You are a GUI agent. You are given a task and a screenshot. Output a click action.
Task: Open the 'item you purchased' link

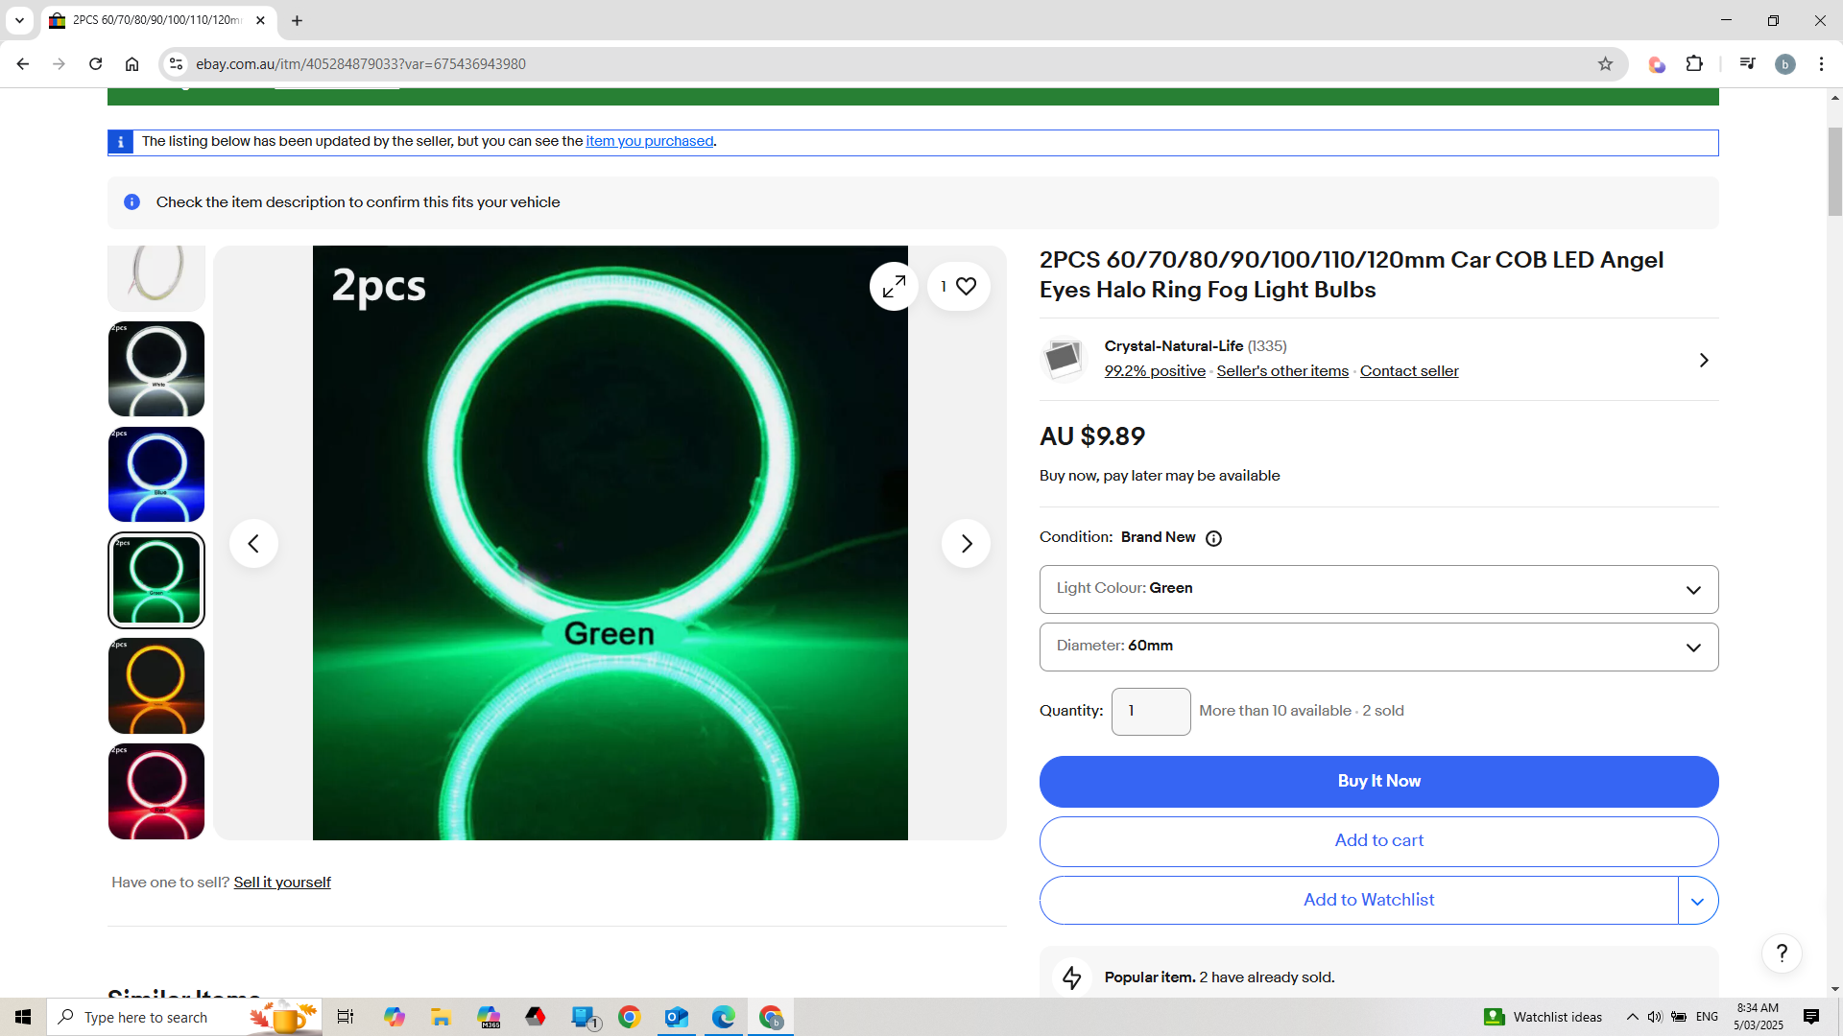(x=650, y=141)
